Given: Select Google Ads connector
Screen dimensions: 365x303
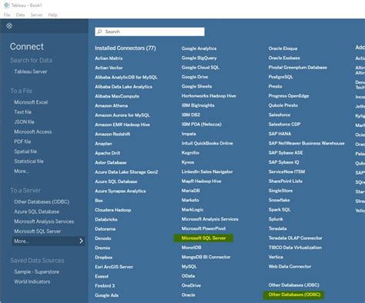Looking at the screenshot, I should click(x=106, y=295).
